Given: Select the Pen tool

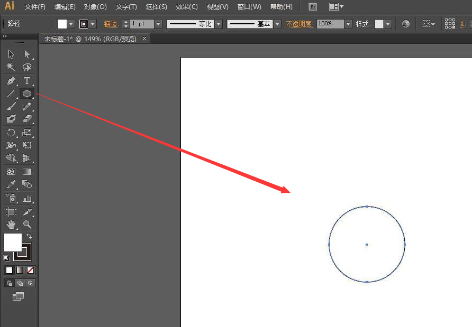Looking at the screenshot, I should 11,80.
